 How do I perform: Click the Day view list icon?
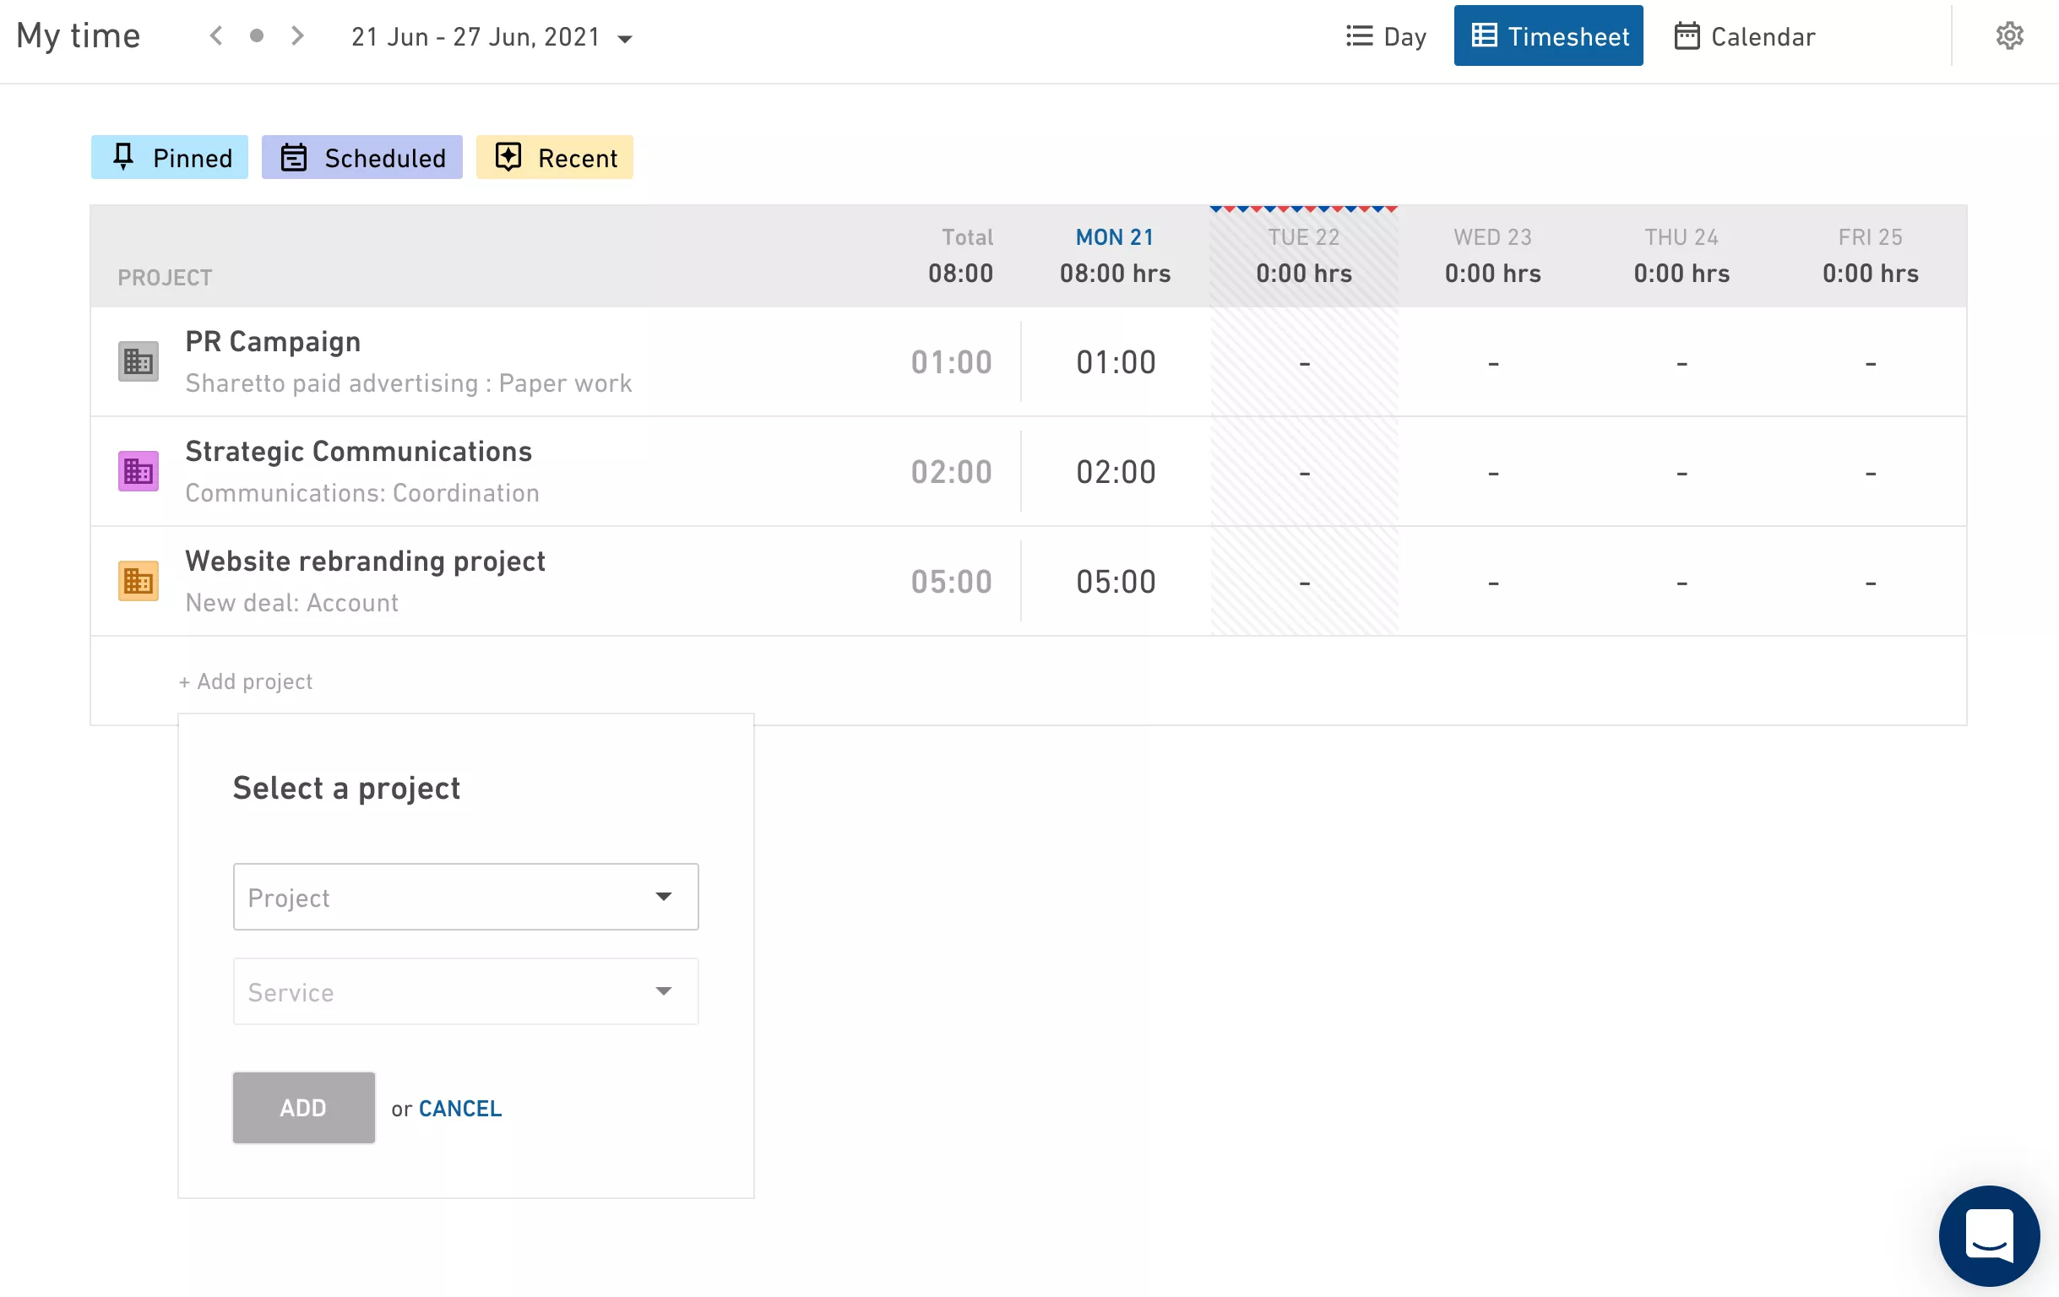[x=1359, y=36]
